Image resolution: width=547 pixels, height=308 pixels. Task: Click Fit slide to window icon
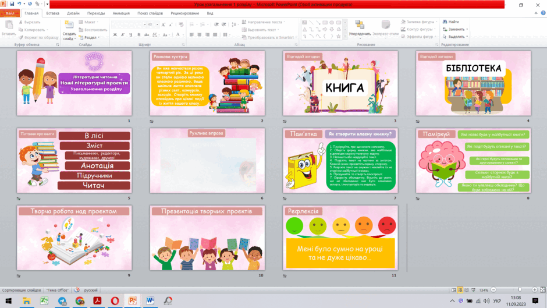pyautogui.click(x=542, y=290)
